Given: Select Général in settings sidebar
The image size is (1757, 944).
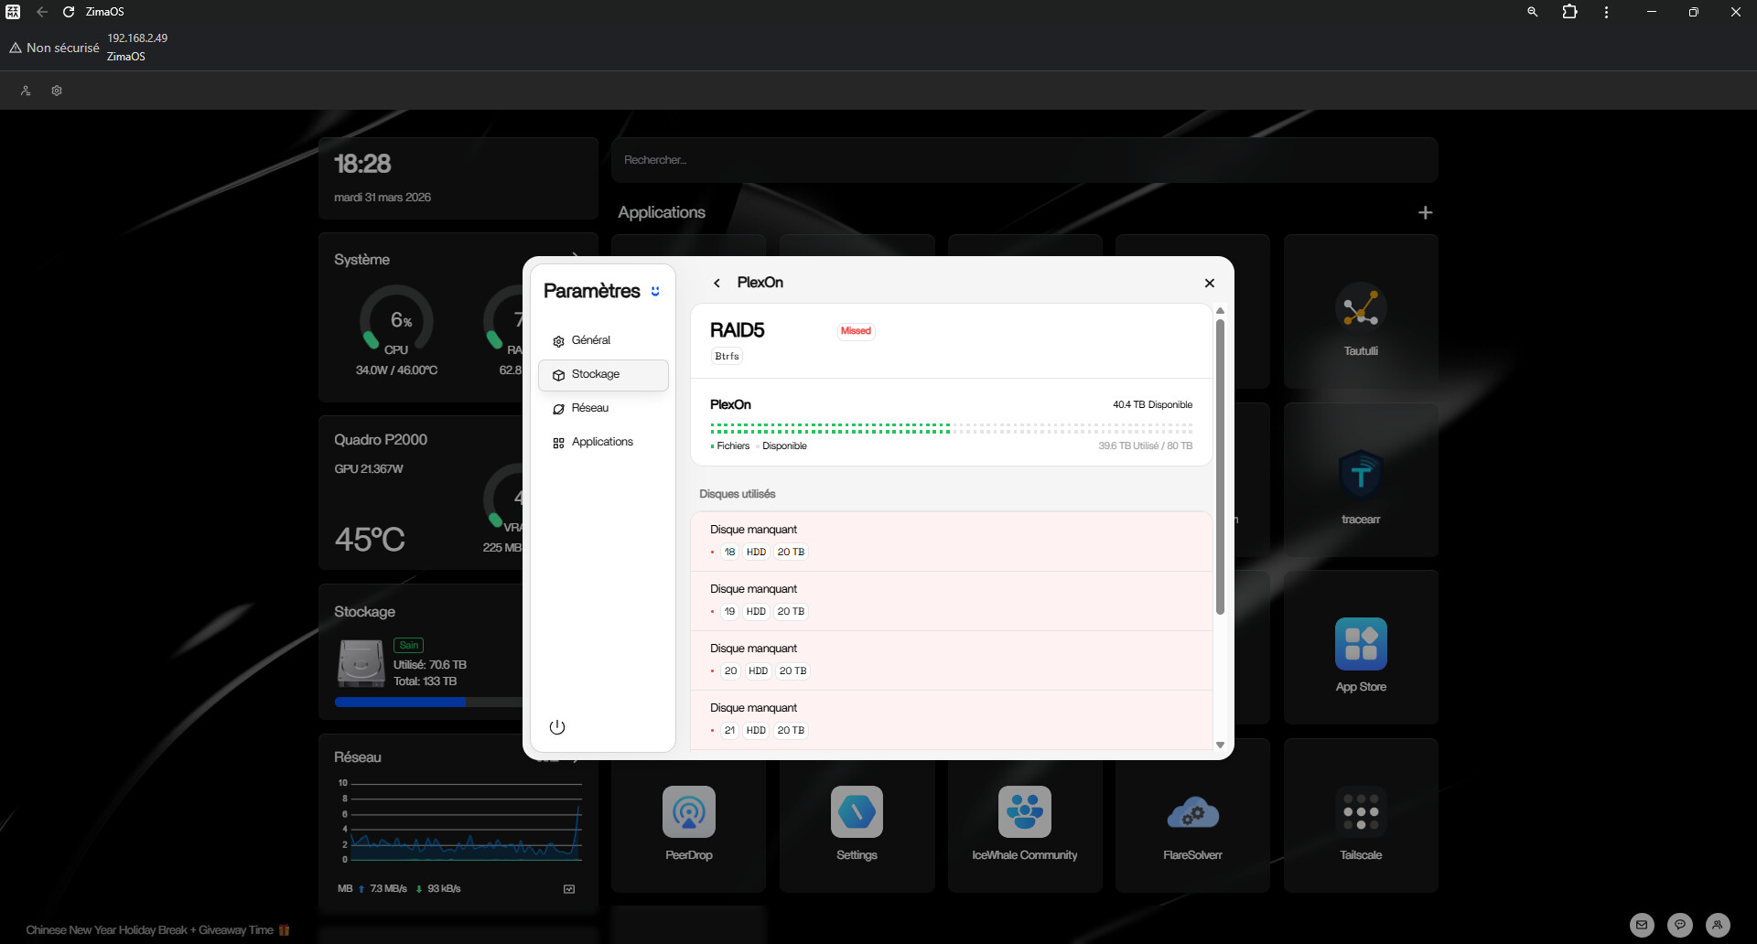Looking at the screenshot, I should pyautogui.click(x=590, y=340).
